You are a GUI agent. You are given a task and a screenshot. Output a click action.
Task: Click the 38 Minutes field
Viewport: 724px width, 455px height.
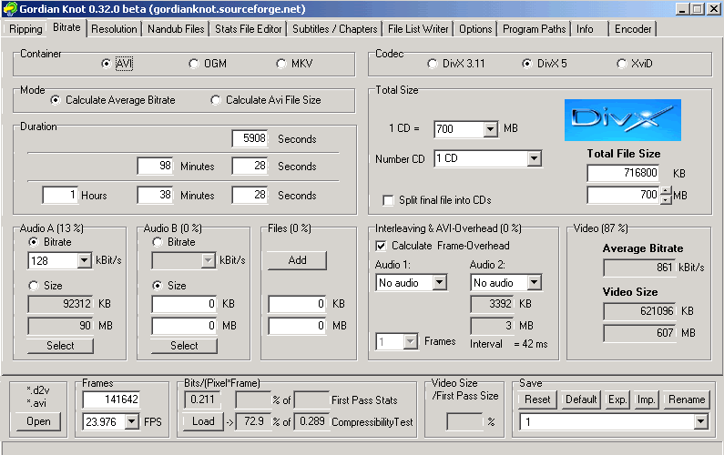coord(155,196)
